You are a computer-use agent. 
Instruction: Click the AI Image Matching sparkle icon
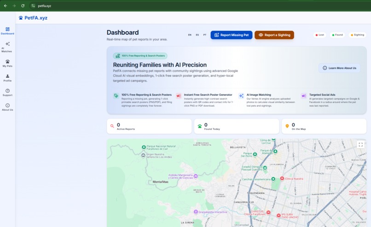241,96
